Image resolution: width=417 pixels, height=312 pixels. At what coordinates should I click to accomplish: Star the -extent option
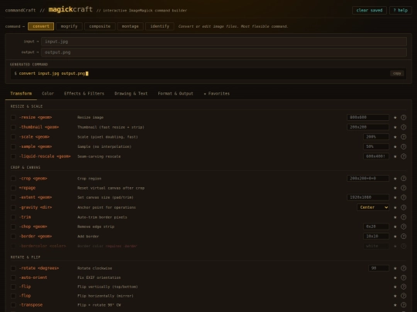[395, 197]
